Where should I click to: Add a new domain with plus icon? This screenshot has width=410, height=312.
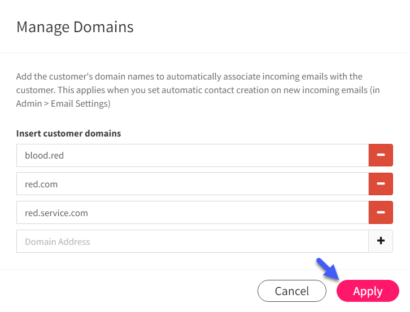coord(381,241)
